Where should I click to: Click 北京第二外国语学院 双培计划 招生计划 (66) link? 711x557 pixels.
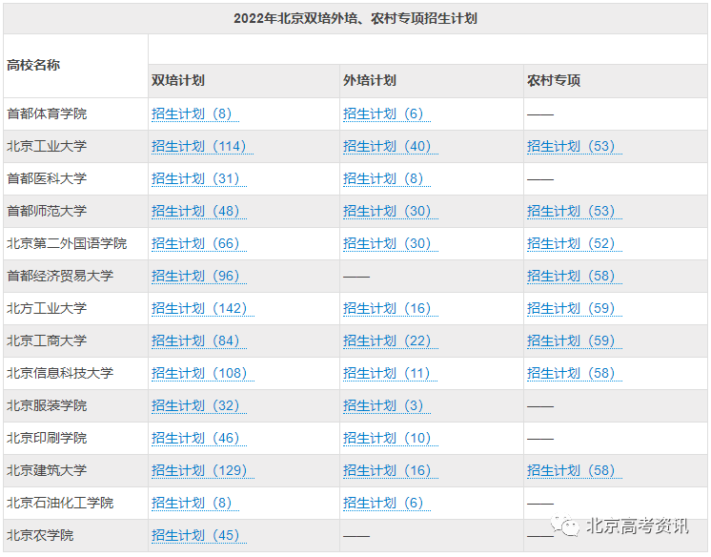195,244
